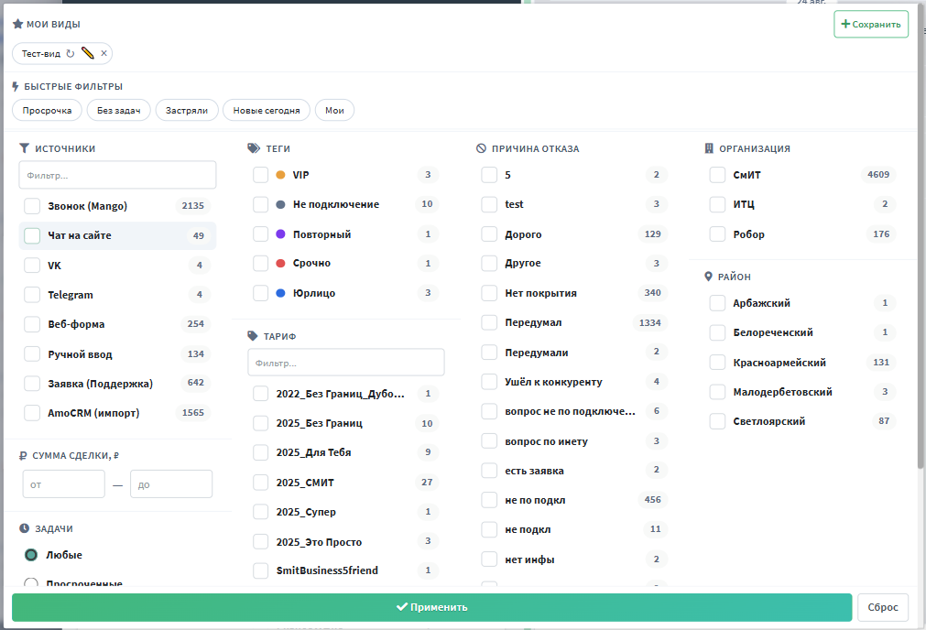Select the Без задач quick filter
The image size is (926, 630).
[119, 111]
